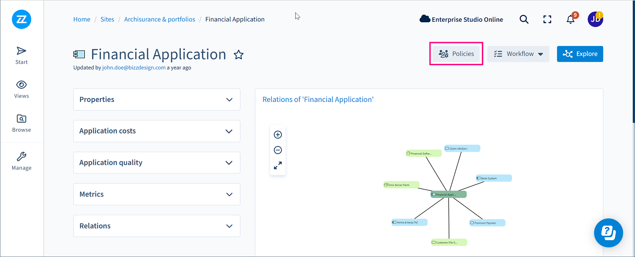Select the Bank System node in diagram
Image resolution: width=635 pixels, height=257 pixels.
[x=493, y=178]
